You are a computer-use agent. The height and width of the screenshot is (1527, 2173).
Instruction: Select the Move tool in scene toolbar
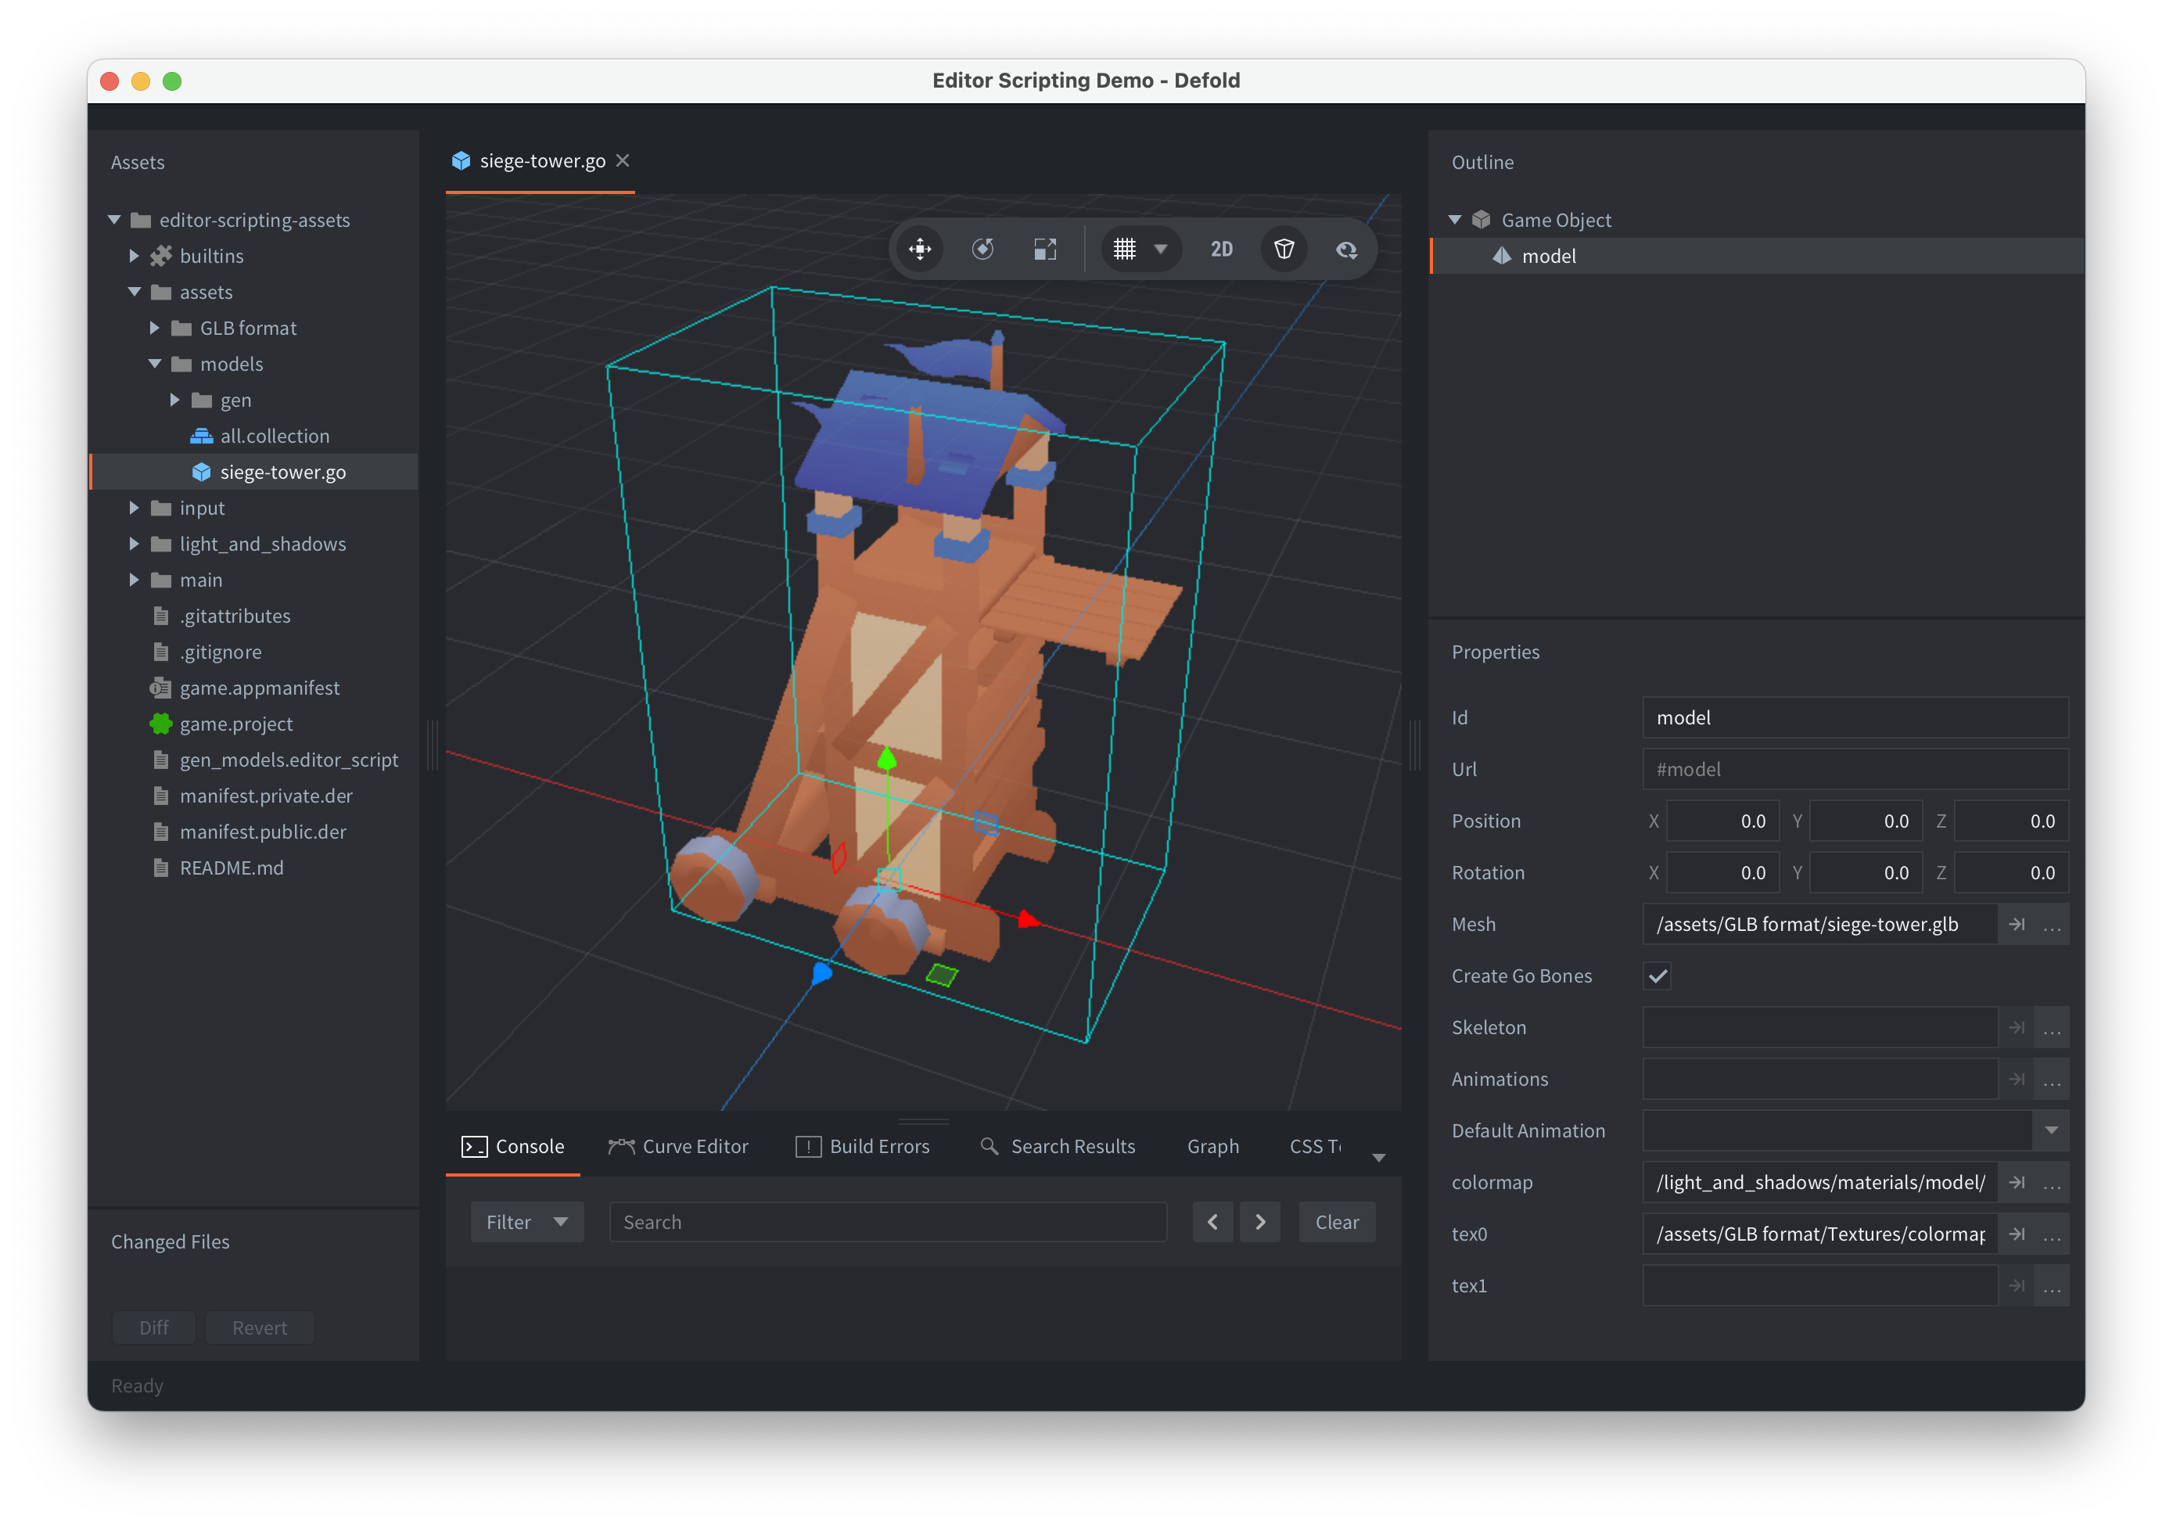tap(920, 249)
